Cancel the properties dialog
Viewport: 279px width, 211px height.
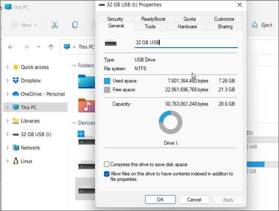194,200
